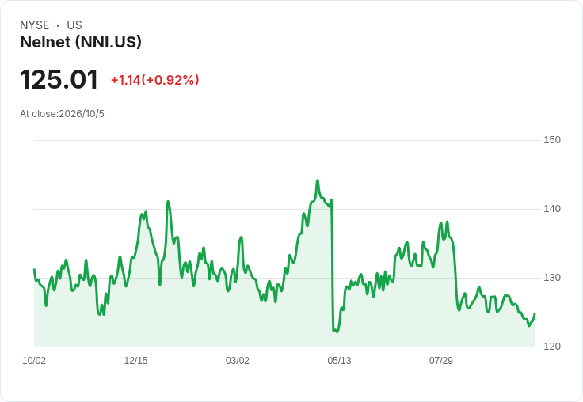Click the chart's highest peak near 144
Viewport: 583px width, 402px height.
tap(318, 180)
